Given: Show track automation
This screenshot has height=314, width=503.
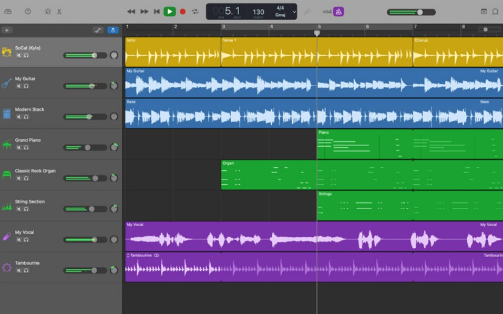Looking at the screenshot, I should (x=98, y=30).
